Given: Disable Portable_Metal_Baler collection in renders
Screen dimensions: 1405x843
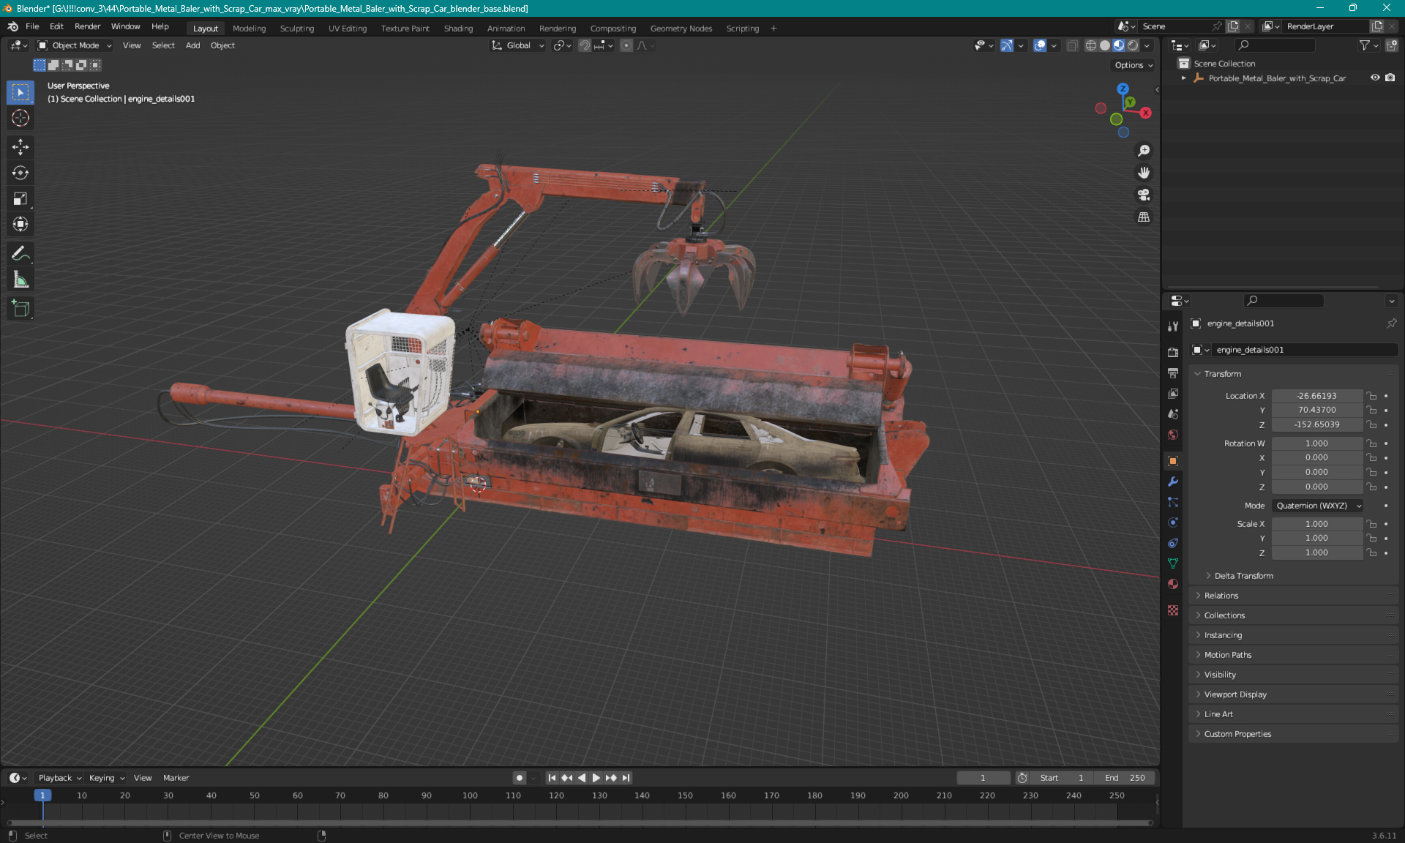Looking at the screenshot, I should 1390,78.
